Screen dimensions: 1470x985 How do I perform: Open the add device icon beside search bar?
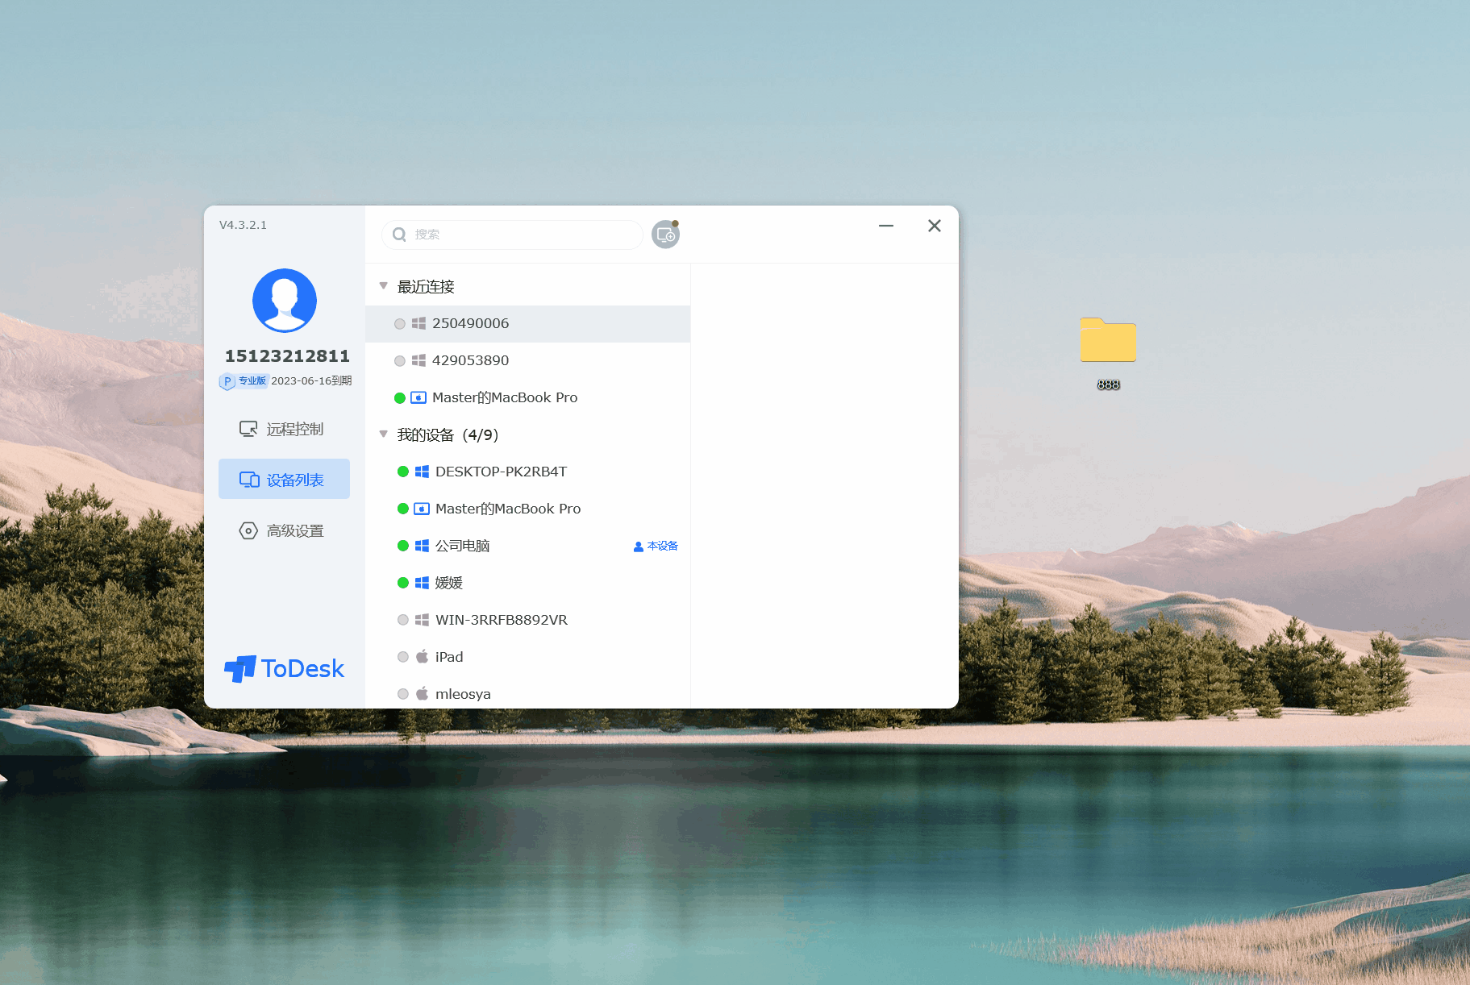coord(665,235)
